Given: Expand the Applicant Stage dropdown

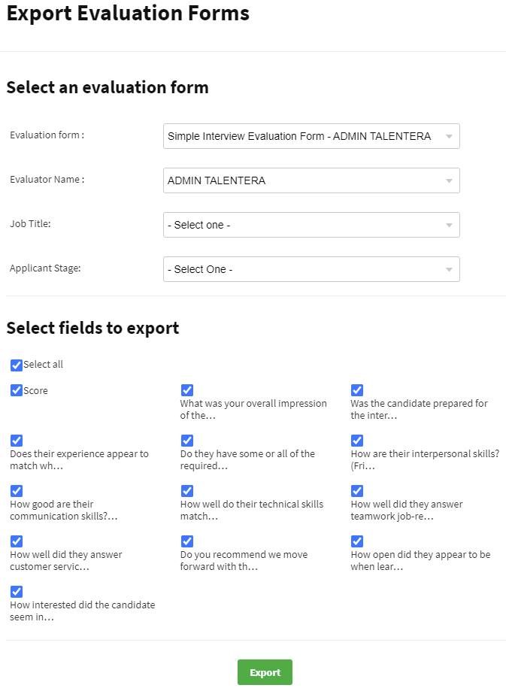Looking at the screenshot, I should point(311,269).
